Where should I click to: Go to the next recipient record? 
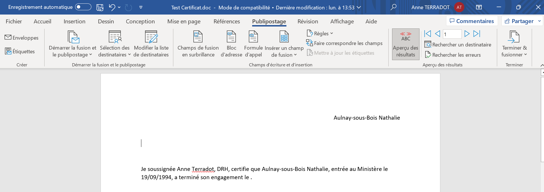(467, 34)
